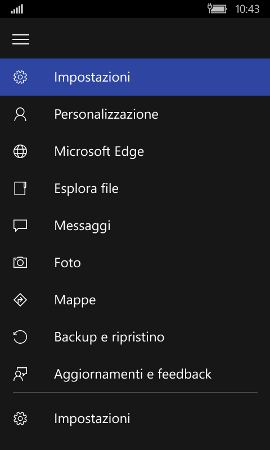Click the speech bubble Messaggi icon
Screen dimensions: 270x450
coord(20,226)
